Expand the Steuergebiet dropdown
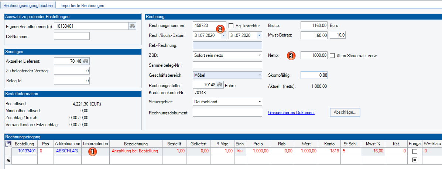Viewport: 442px width, 169px height. [x=260, y=102]
